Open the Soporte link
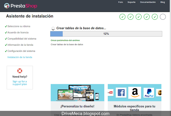Screen dimensions: 171x116 pos(131,2)
